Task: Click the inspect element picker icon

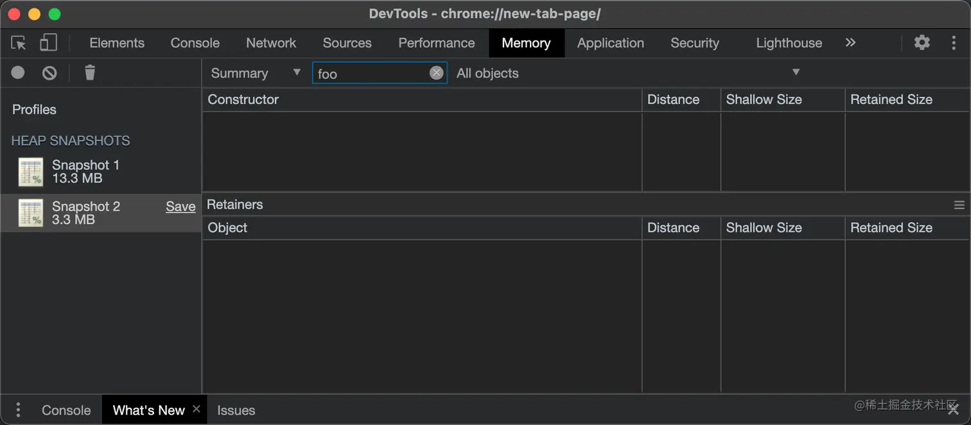Action: click(x=19, y=43)
